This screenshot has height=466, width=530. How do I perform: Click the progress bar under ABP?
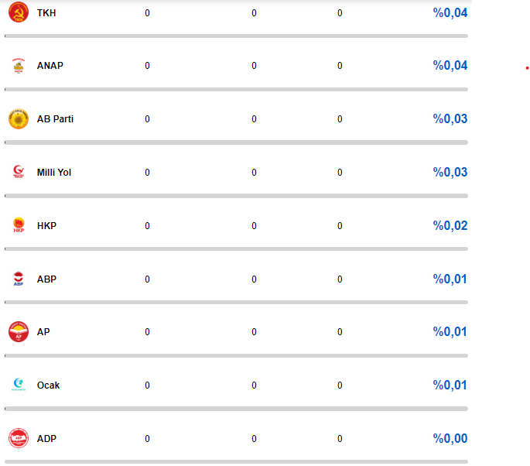click(x=236, y=302)
